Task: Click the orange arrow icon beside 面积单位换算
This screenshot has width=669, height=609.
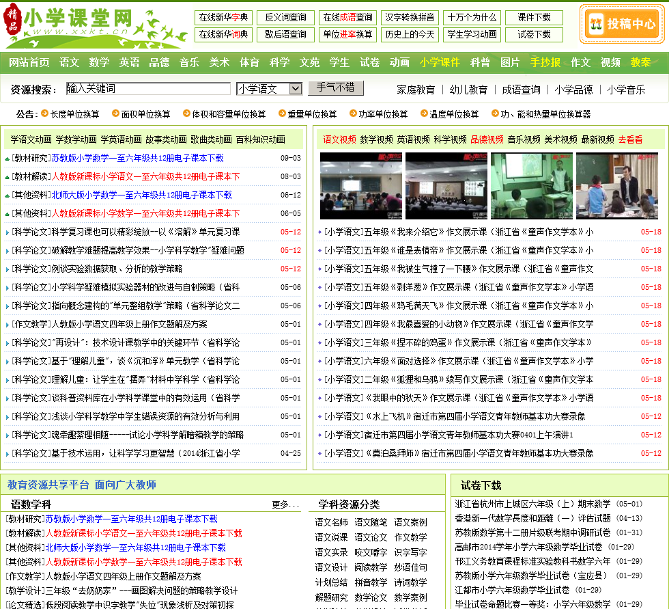Action: click(115, 113)
